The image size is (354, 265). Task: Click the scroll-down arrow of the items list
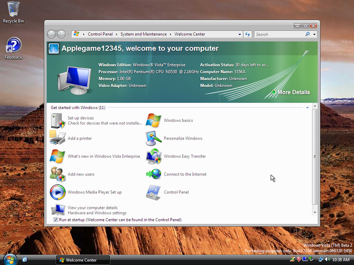point(315,212)
